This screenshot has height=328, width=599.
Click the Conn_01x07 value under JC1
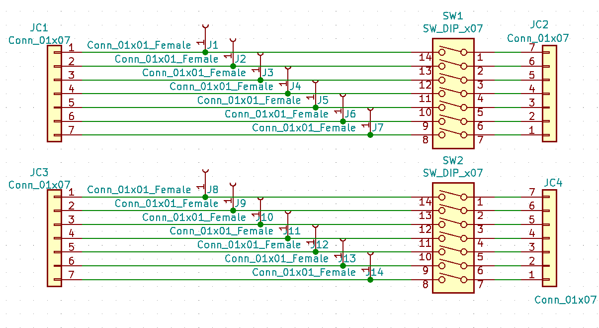pos(39,40)
